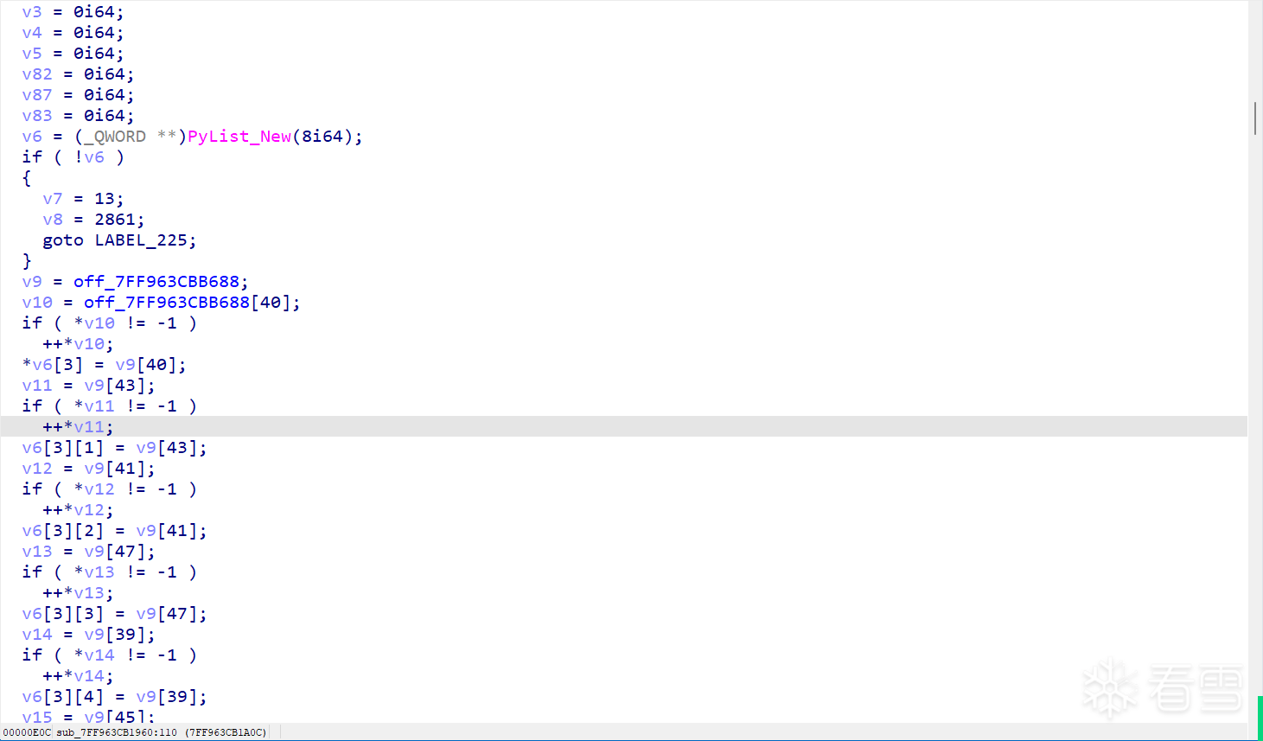Image resolution: width=1263 pixels, height=741 pixels.
Task: Select the off_7FF963CBB688 reference in v9 assignment
Action: [156, 282]
